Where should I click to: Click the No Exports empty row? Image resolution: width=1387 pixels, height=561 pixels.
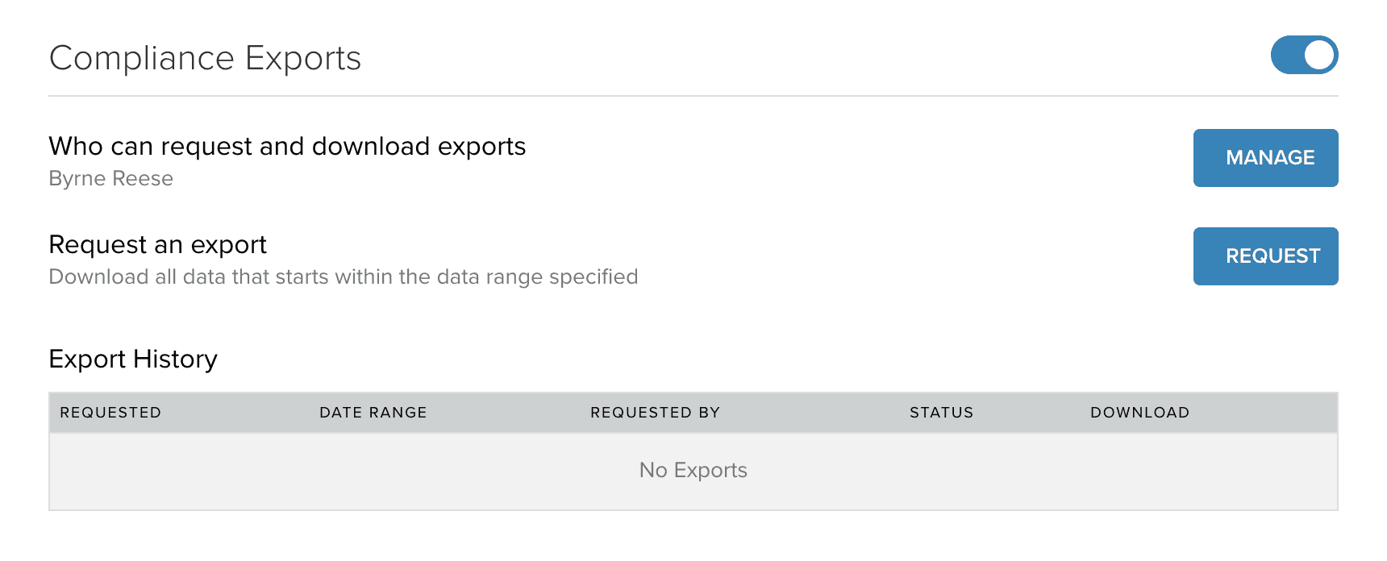coord(693,471)
